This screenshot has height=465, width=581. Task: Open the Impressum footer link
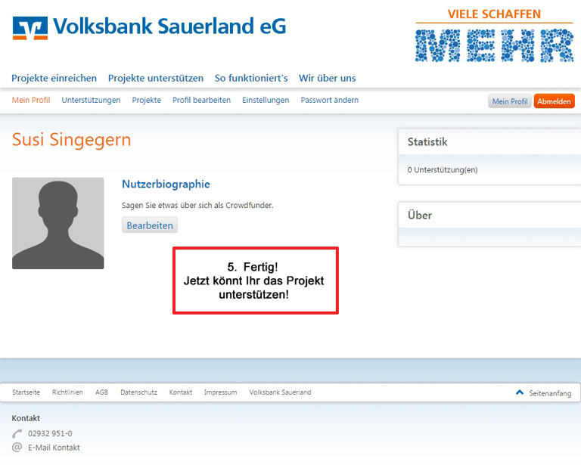click(220, 392)
